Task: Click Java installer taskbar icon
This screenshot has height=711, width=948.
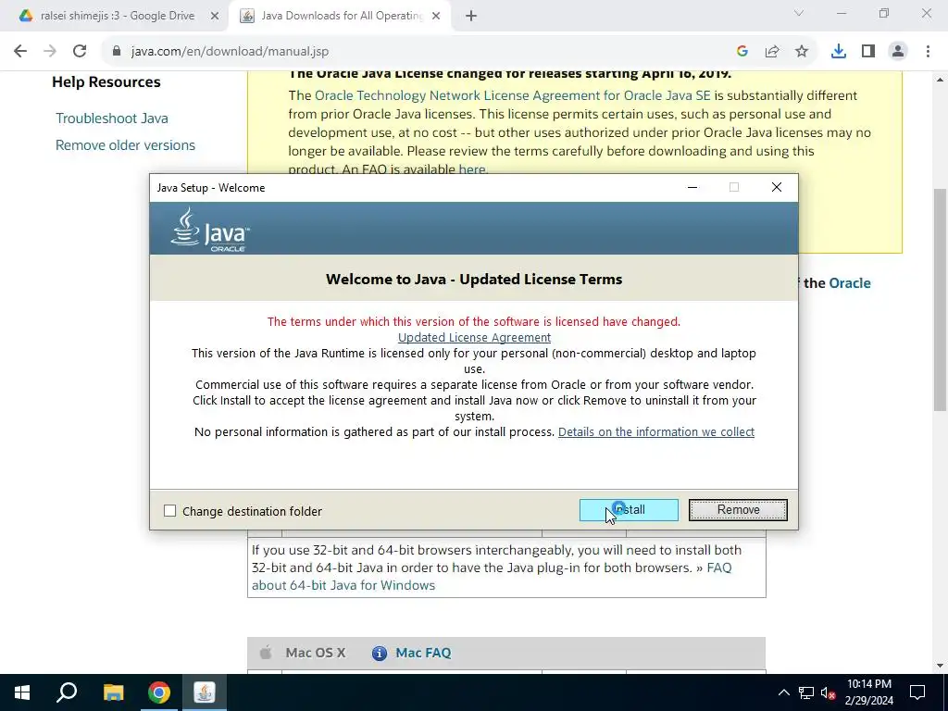Action: coord(205,692)
